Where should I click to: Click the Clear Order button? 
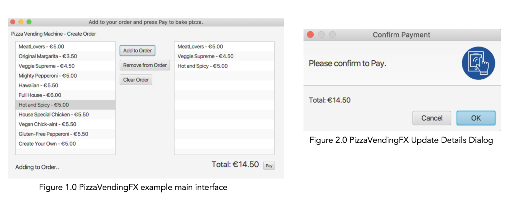(x=136, y=79)
